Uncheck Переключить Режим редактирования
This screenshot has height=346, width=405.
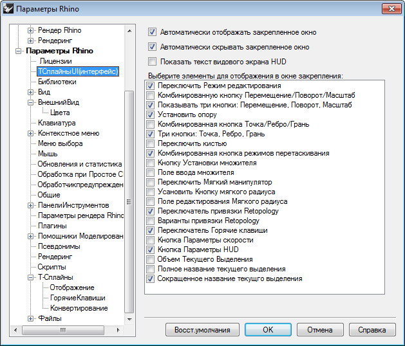[150, 86]
